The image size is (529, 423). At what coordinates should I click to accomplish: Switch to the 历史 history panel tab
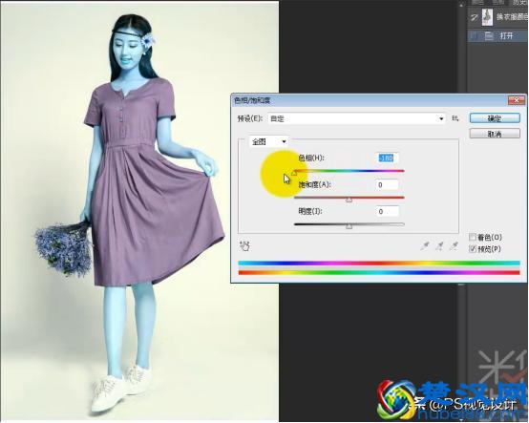[x=519, y=3]
